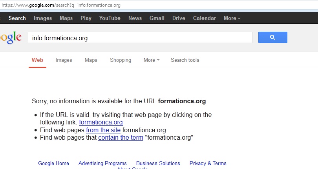Click into the search query field
Screen dimensions: 318x169
[x=140, y=38]
